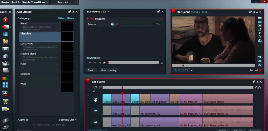Viewport: 268px width, 131px height.
Task: Add a keyframe with plus button
Action: coord(90,63)
